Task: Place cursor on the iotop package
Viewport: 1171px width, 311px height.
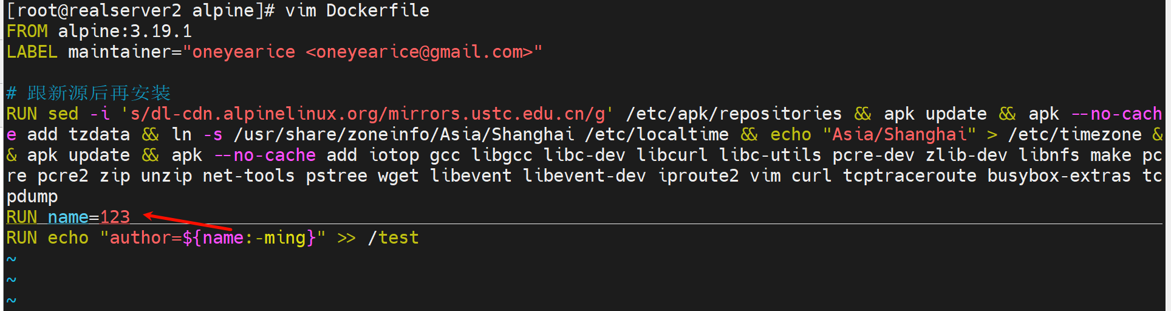Action: (394, 155)
